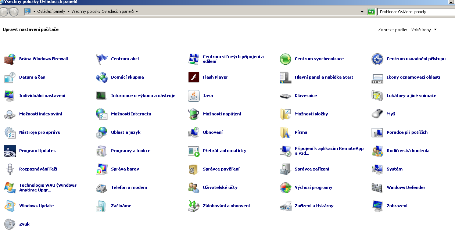Open the Zobrazení link
The height and width of the screenshot is (244, 455).
(x=397, y=206)
